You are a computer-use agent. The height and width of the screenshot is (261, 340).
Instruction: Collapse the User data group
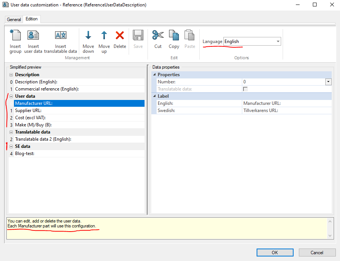tap(11, 96)
